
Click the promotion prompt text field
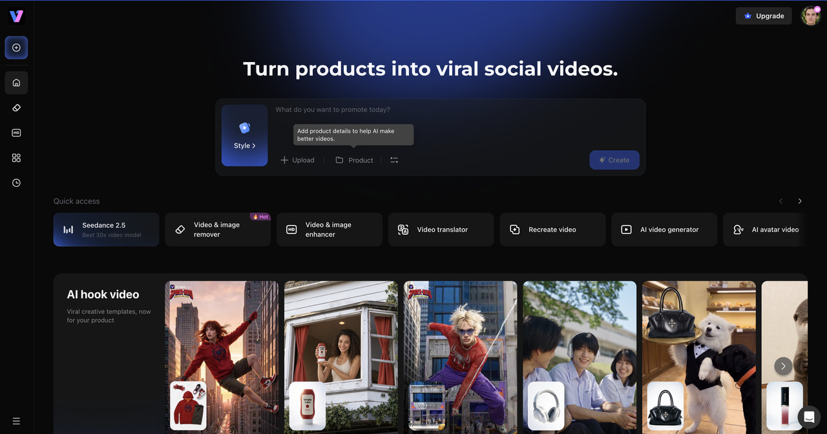pyautogui.click(x=457, y=110)
